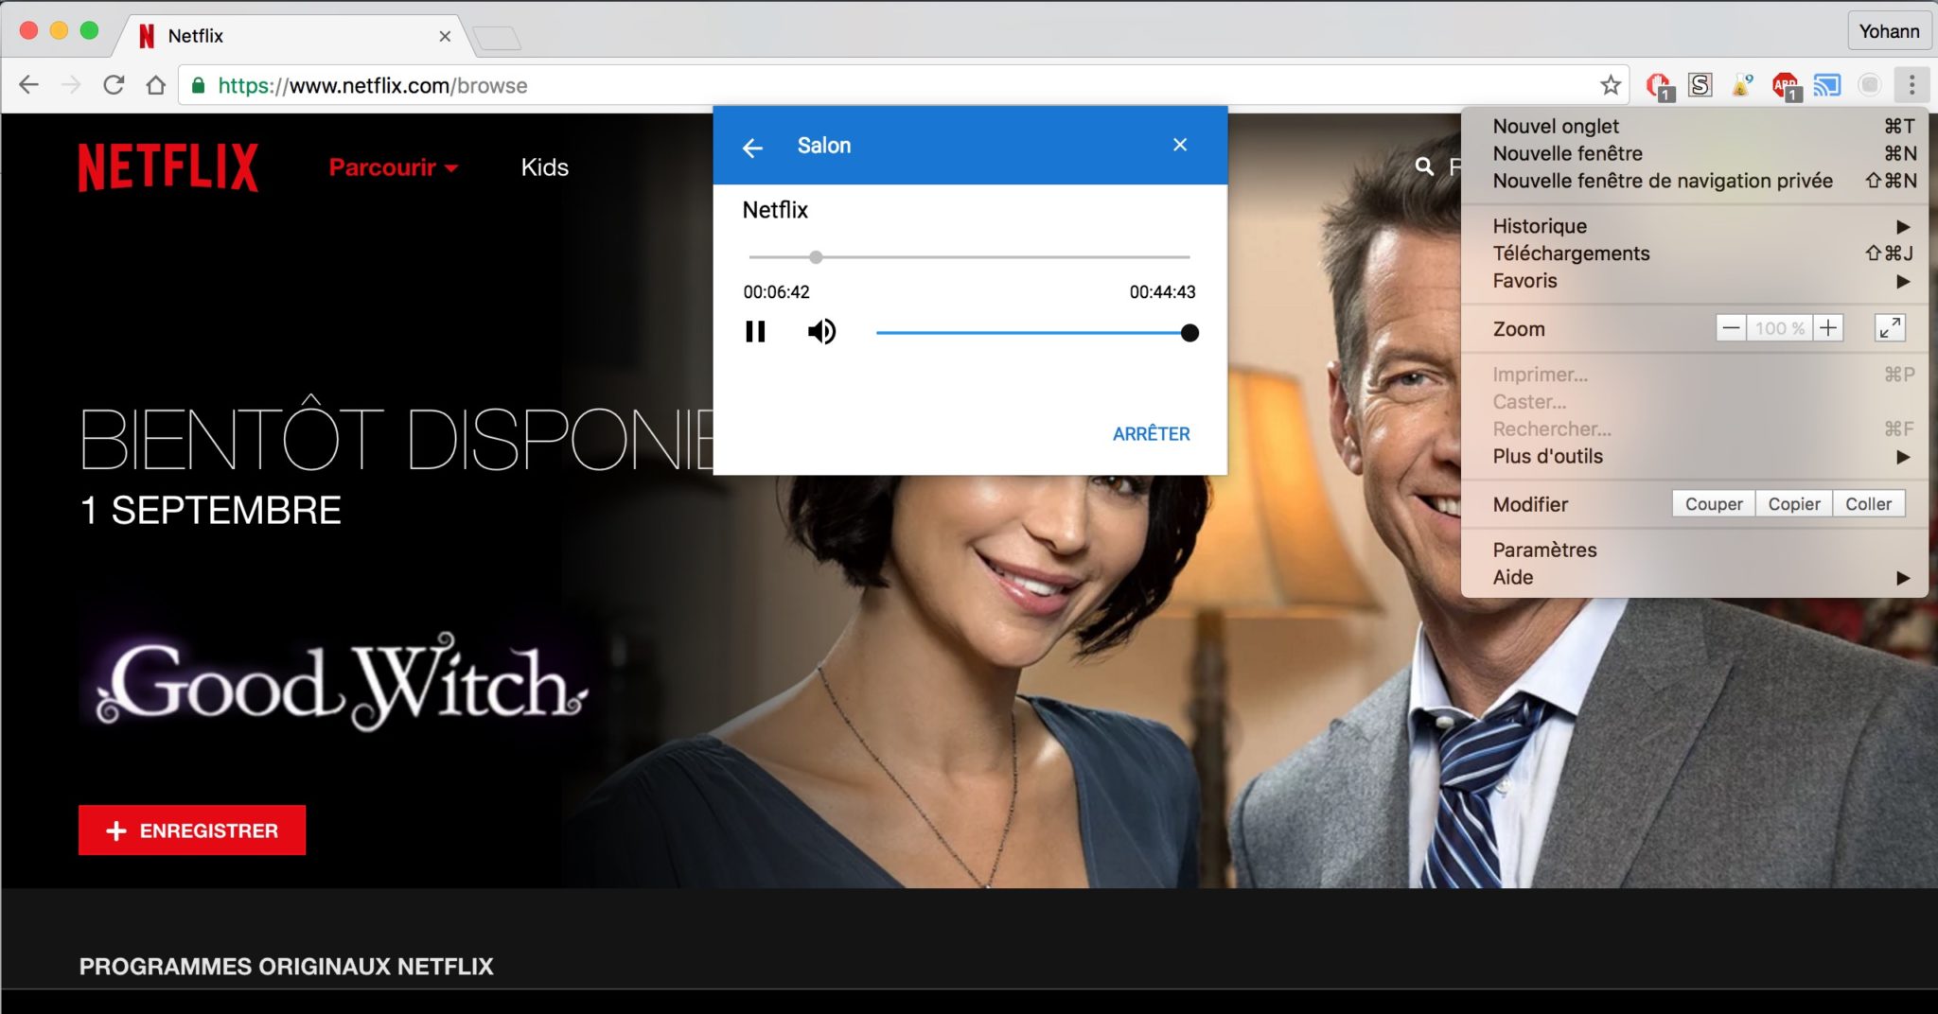
Task: Click the Netflix label in the cast dialog
Action: pyautogui.click(x=775, y=210)
